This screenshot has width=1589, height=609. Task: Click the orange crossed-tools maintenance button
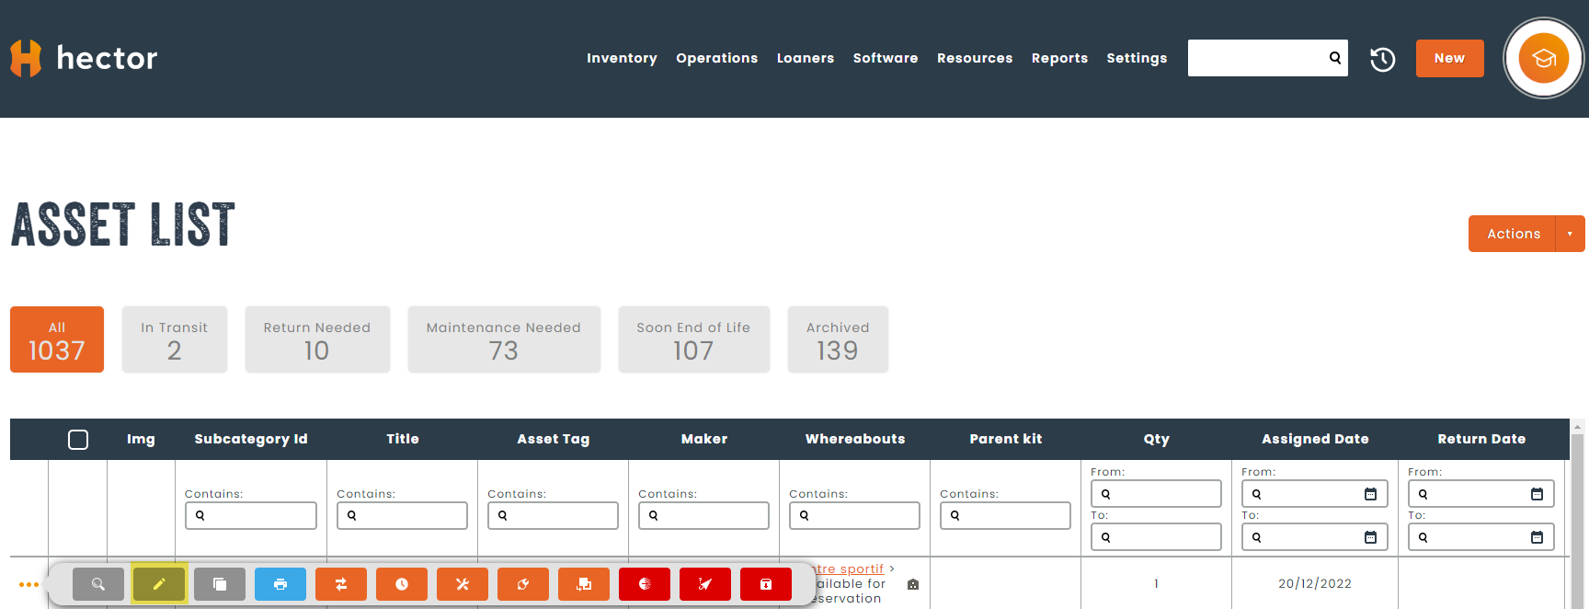coord(463,584)
